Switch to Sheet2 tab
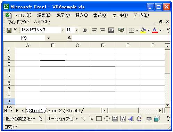This screenshot has height=132, width=173. coord(55,110)
